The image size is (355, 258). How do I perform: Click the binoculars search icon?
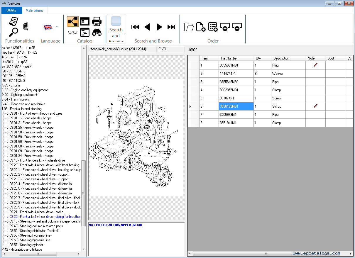click(97, 32)
